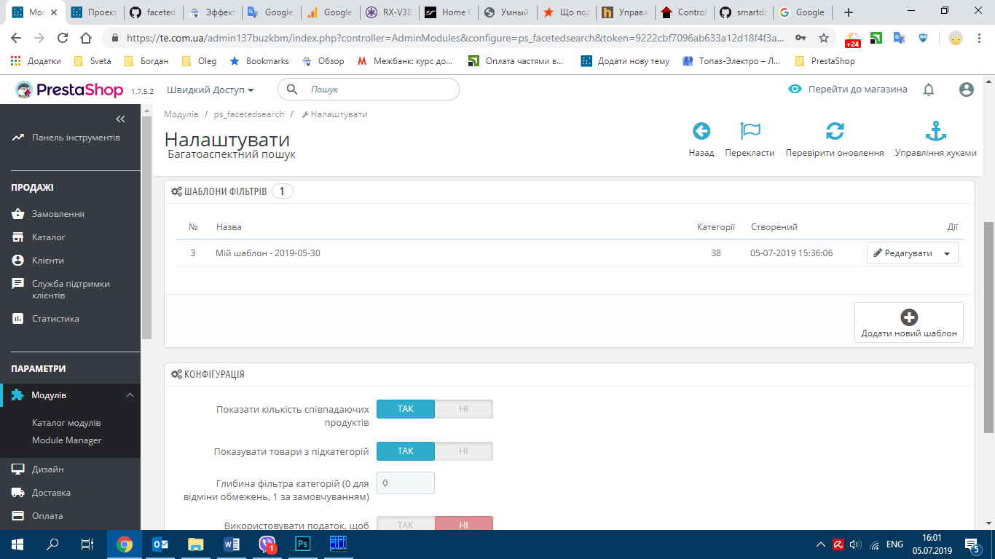Viewport: 995px width, 559px height.
Task: Click the Перейти до магазина link
Action: 858,89
